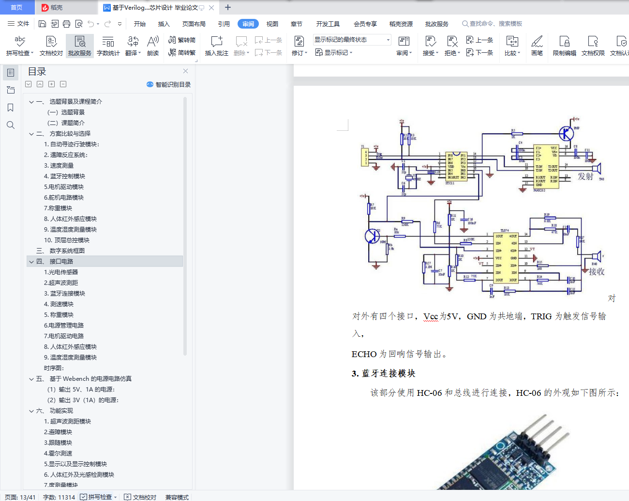This screenshot has width=629, height=501.
Task: Undo the last action with the undo arrow
Action: [x=90, y=24]
